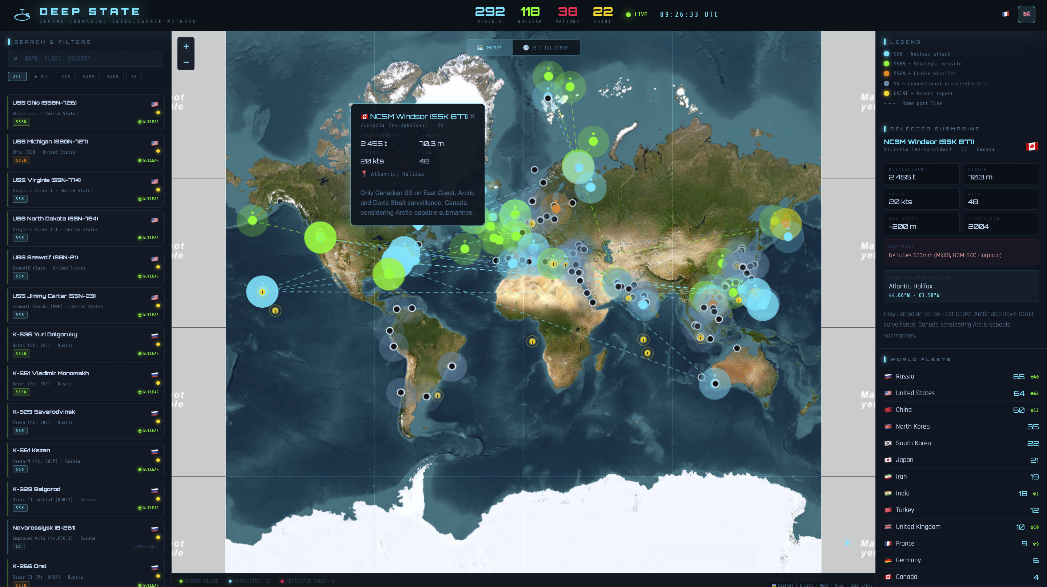Select Germany in World Fleets
This screenshot has height=587, width=1047.
(x=961, y=560)
